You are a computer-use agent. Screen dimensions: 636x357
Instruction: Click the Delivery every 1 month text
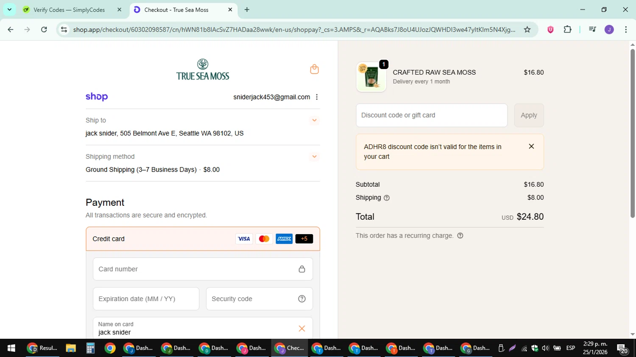[421, 82]
